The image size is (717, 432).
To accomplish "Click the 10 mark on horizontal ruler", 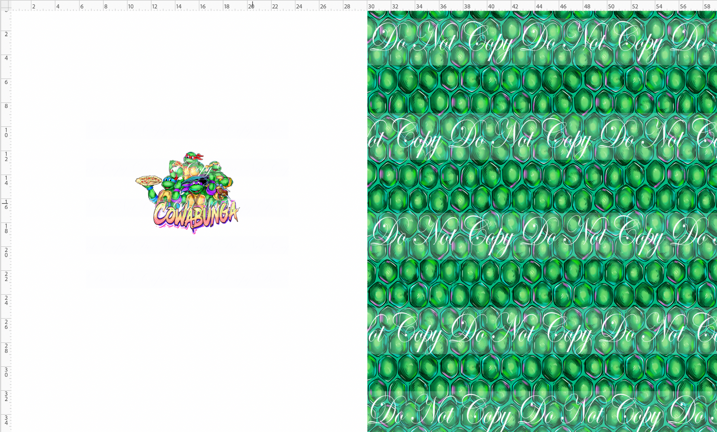I will [x=130, y=6].
